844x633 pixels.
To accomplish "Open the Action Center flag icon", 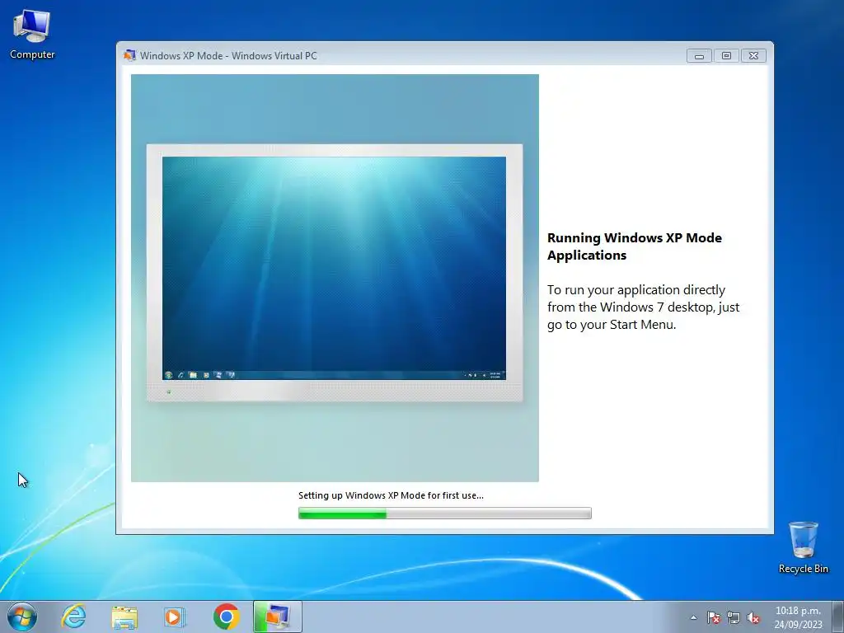I will point(714,617).
